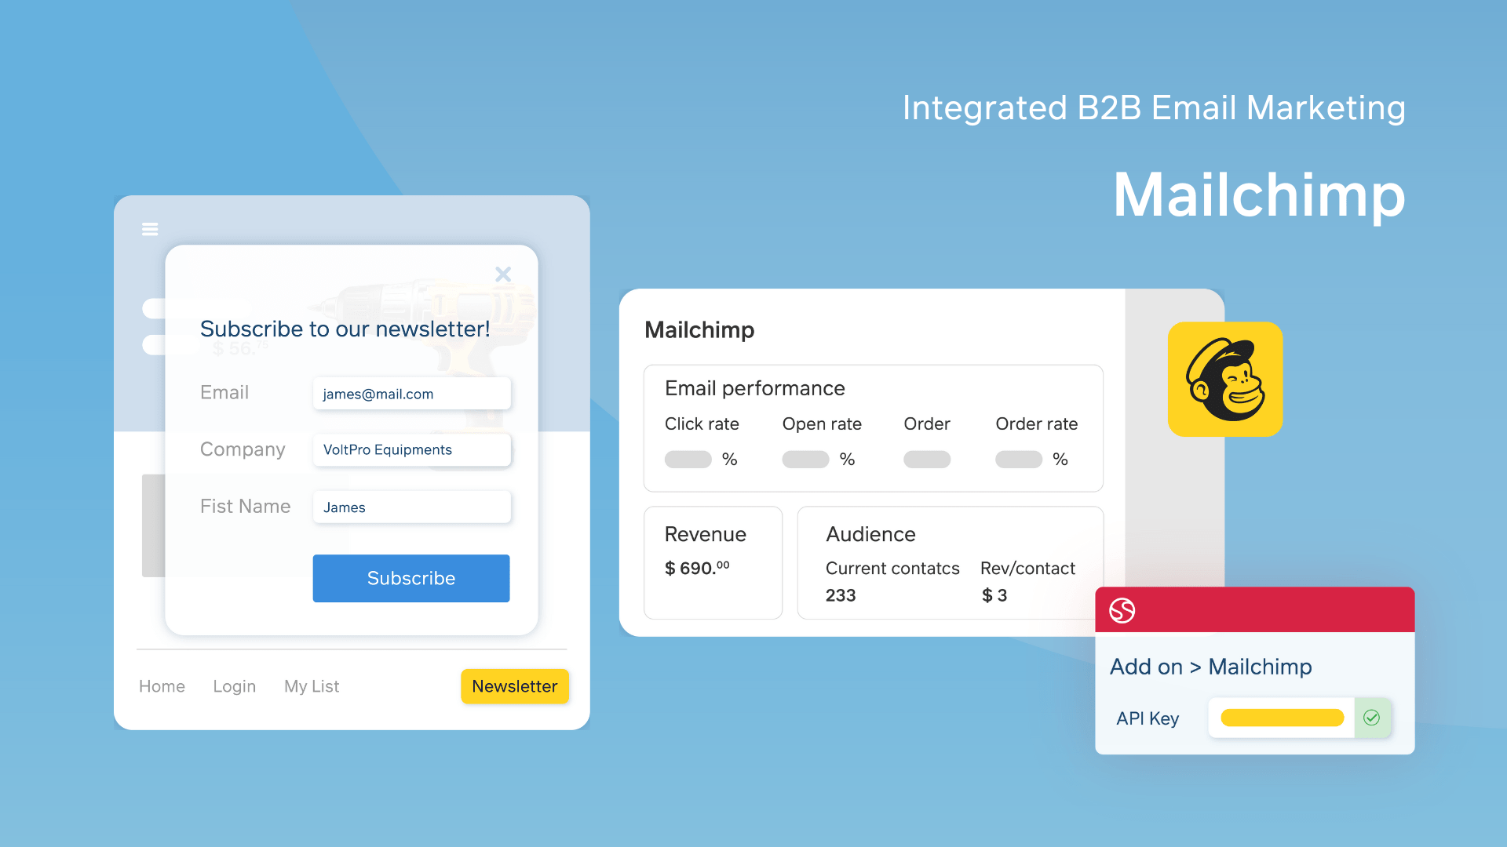Click the red header logo icon
The height and width of the screenshot is (847, 1507).
point(1122,610)
